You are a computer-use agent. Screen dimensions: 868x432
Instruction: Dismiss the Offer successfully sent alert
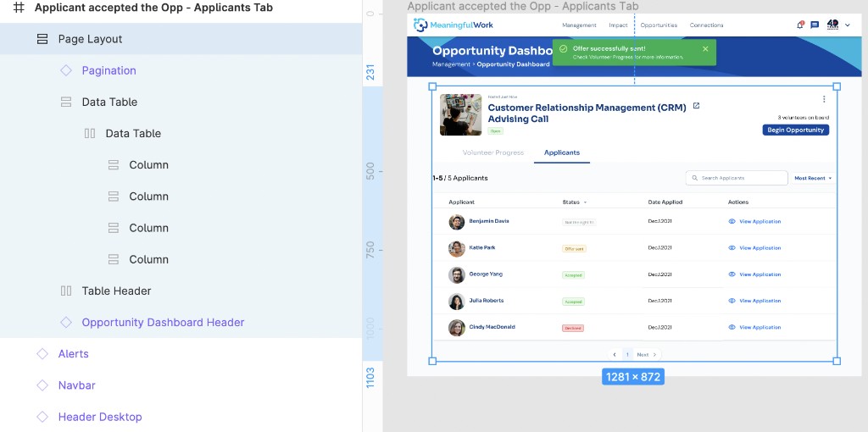pos(705,48)
